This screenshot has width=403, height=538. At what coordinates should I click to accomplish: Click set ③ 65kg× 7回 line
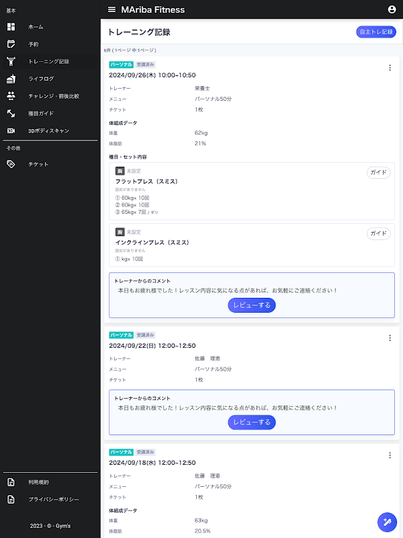coord(136,213)
